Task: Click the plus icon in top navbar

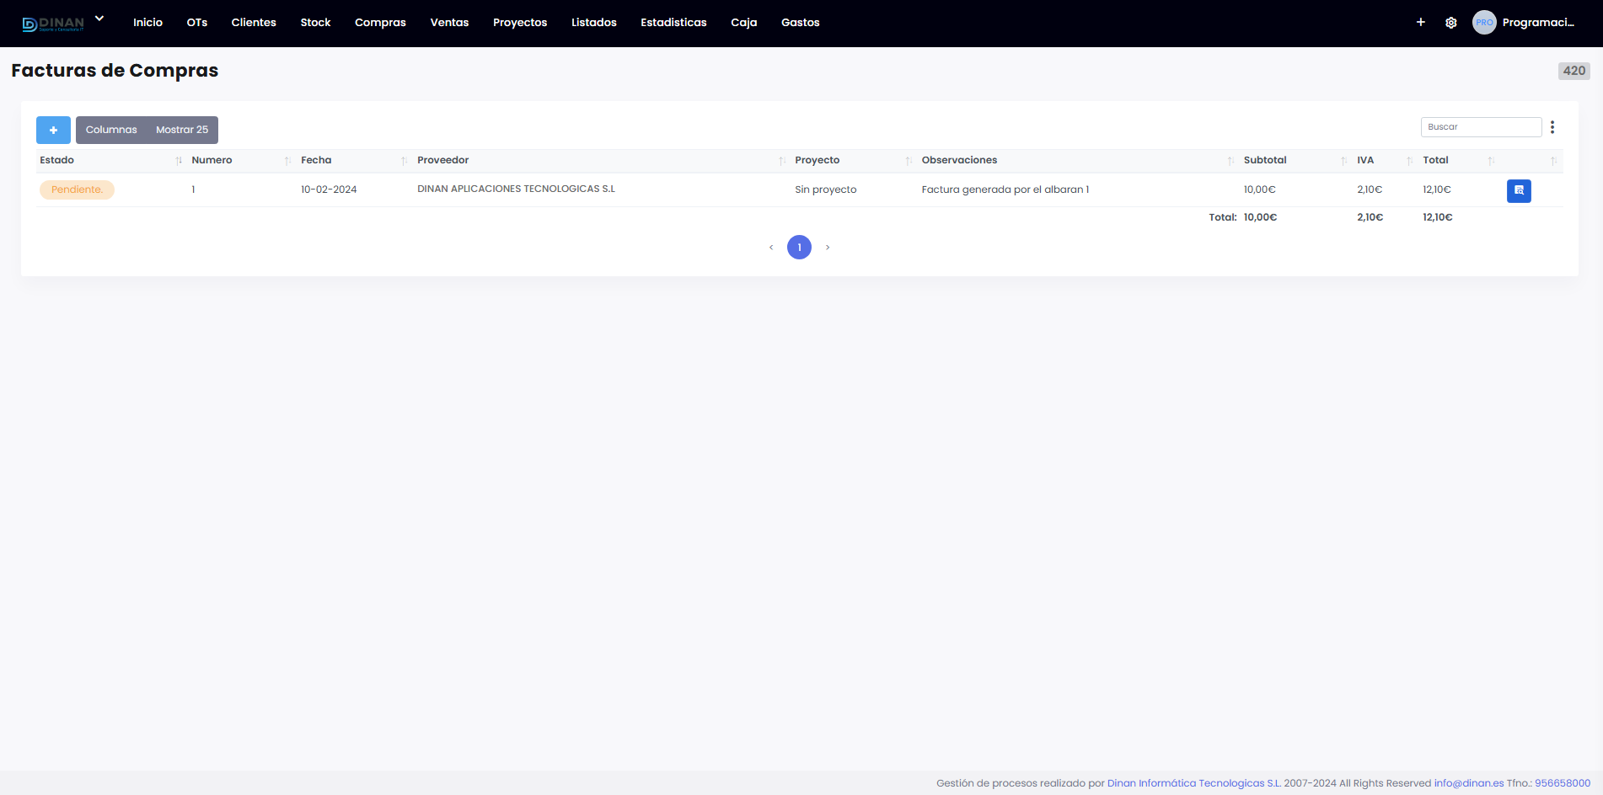Action: coord(1421,23)
